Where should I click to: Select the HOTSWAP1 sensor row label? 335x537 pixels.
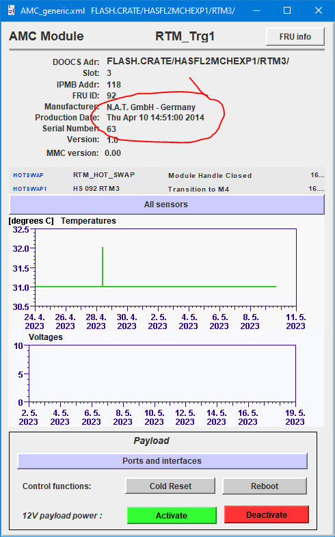click(29, 189)
